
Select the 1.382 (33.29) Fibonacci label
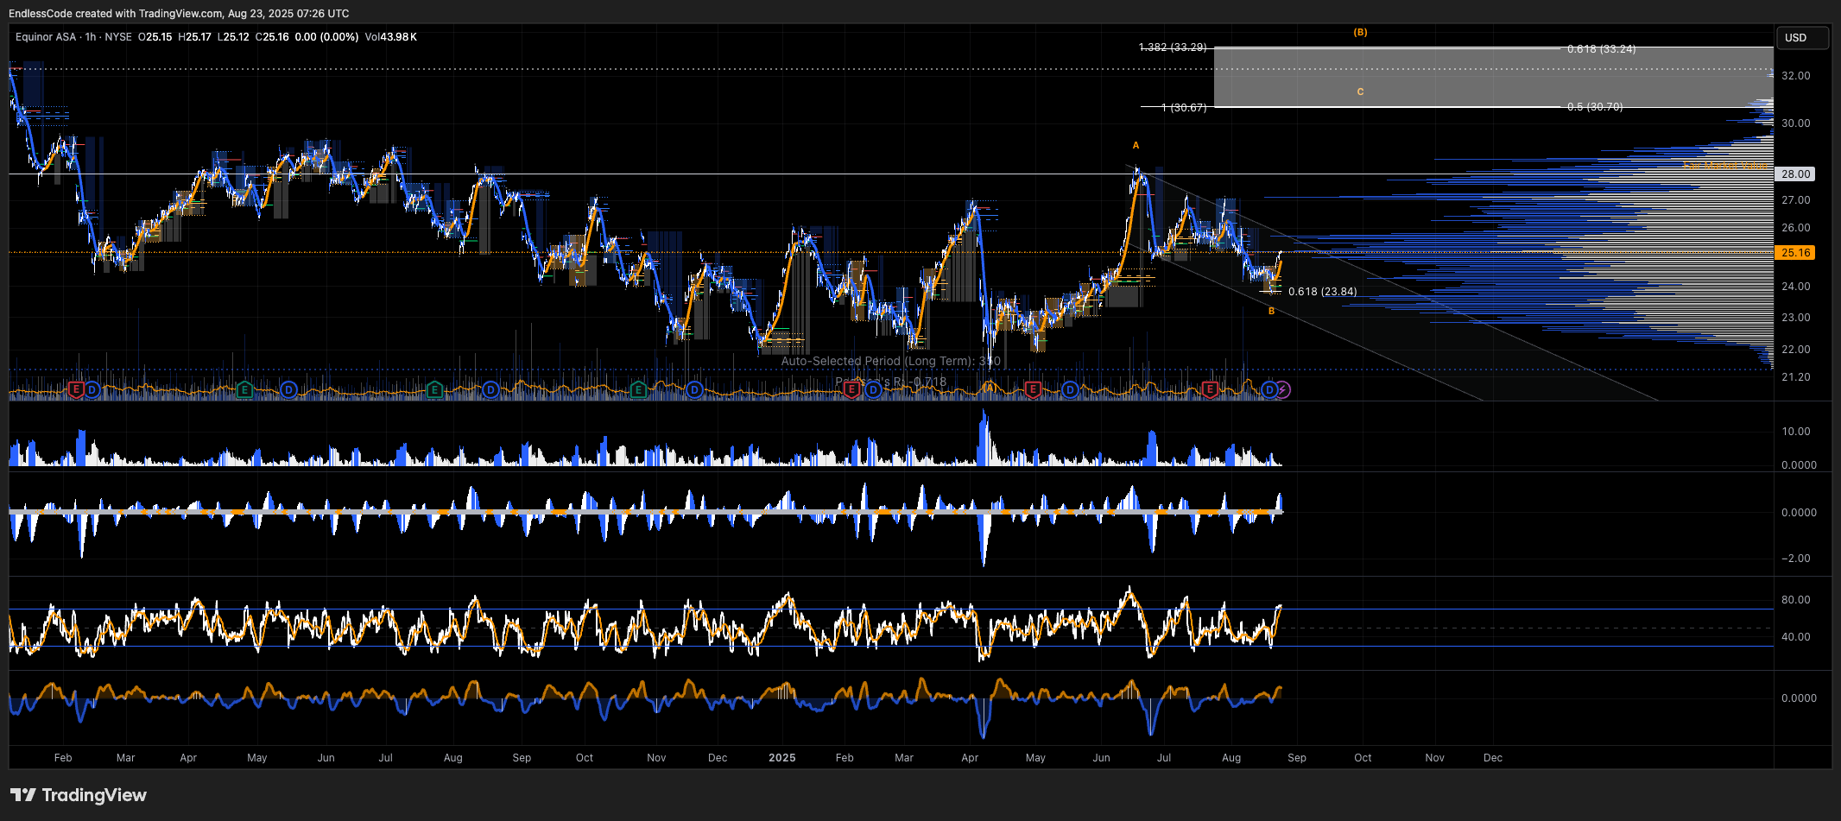click(x=1173, y=47)
